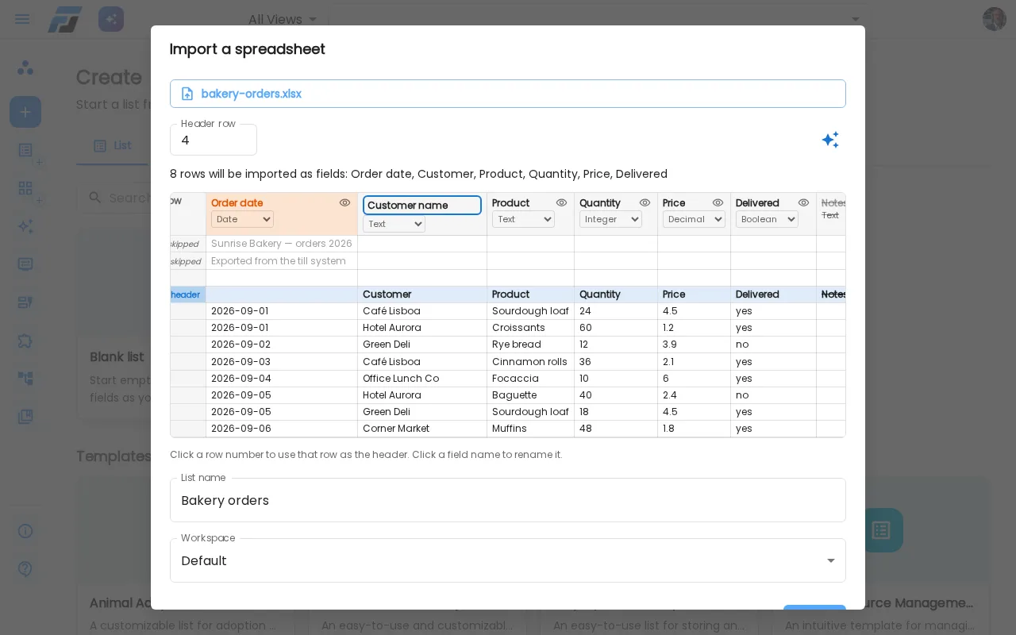Click the blue AI sparkle icon in dialog
The width and height of the screenshot is (1016, 635).
tap(830, 140)
